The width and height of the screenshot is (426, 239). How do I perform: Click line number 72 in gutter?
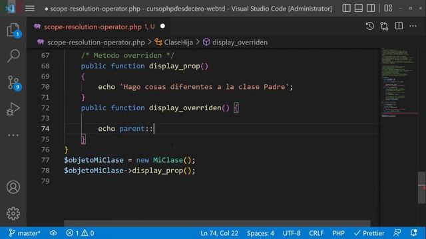click(45, 108)
